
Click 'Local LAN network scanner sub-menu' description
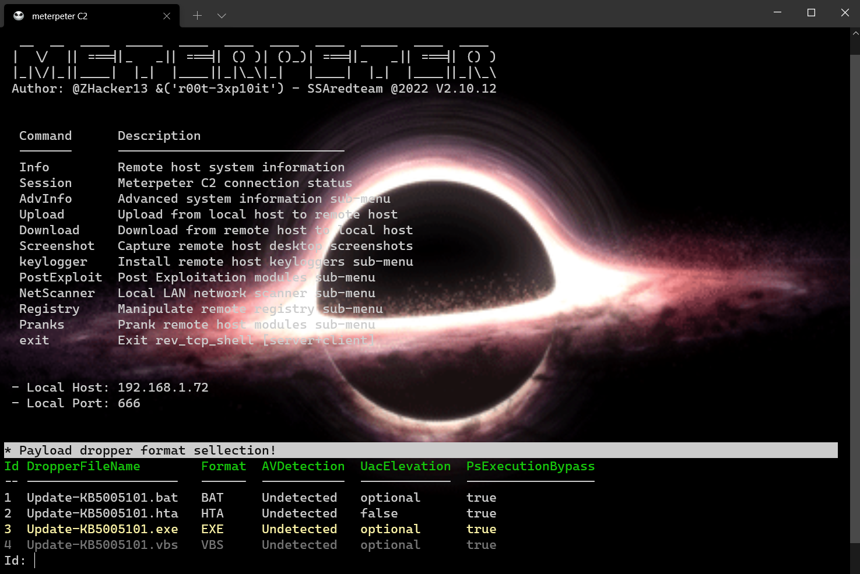pos(247,293)
